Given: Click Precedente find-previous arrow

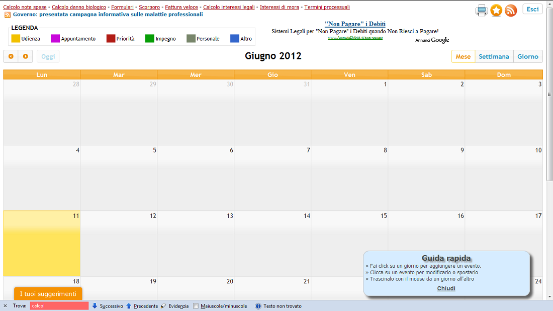Looking at the screenshot, I should (129, 306).
